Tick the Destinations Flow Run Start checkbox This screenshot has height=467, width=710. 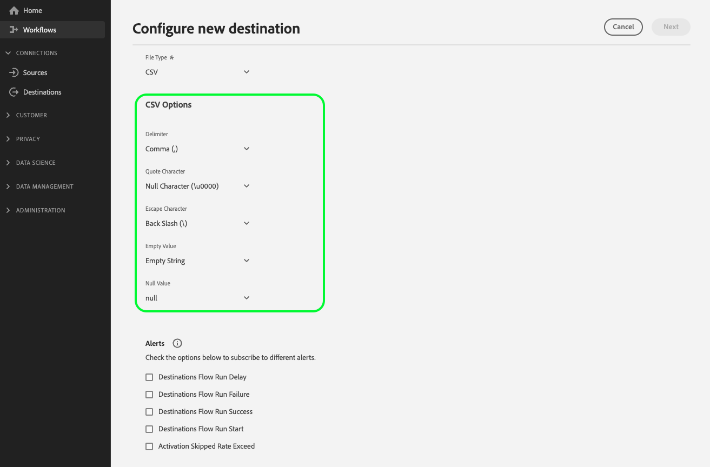tap(149, 429)
